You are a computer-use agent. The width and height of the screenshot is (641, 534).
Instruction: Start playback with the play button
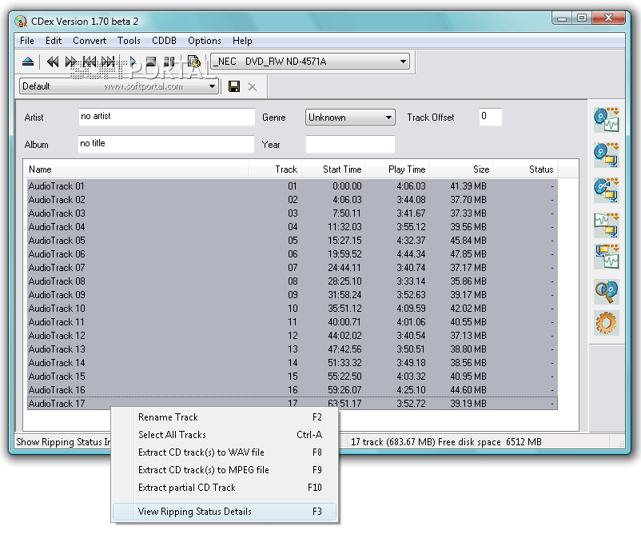tap(133, 62)
